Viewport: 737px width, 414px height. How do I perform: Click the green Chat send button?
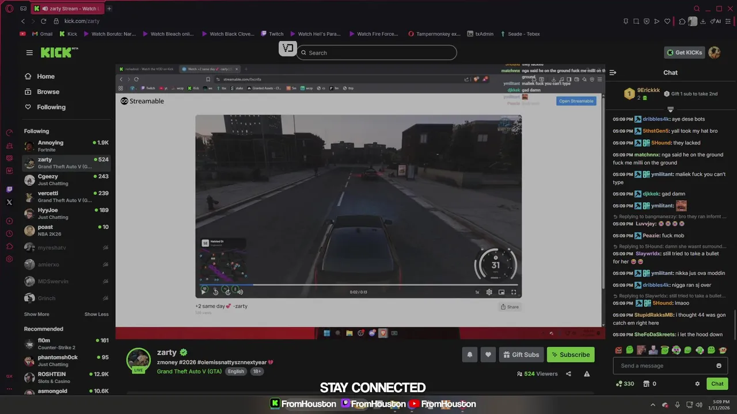coord(717,384)
